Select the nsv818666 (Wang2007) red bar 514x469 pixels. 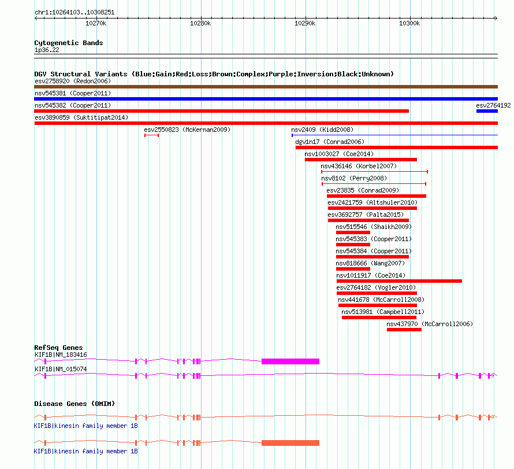[353, 269]
